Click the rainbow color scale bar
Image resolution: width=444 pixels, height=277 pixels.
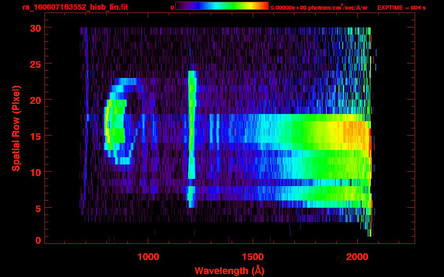click(x=222, y=6)
